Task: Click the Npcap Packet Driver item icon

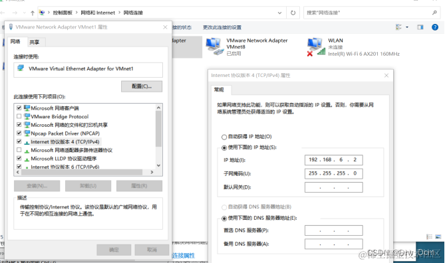Action: [27, 133]
